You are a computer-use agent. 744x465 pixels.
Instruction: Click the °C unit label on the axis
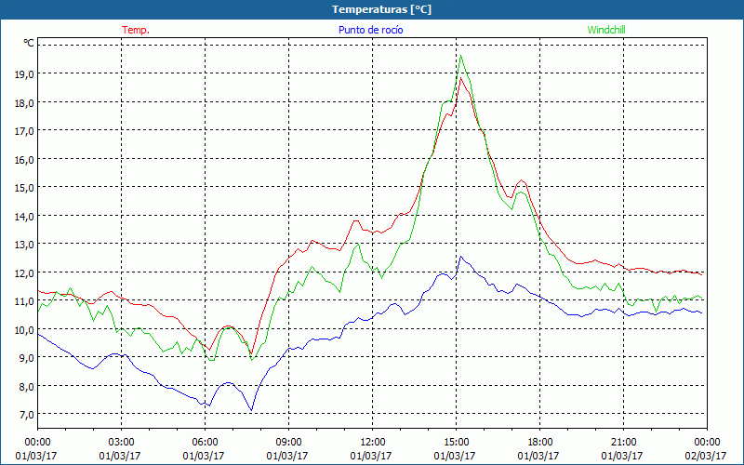coord(29,43)
